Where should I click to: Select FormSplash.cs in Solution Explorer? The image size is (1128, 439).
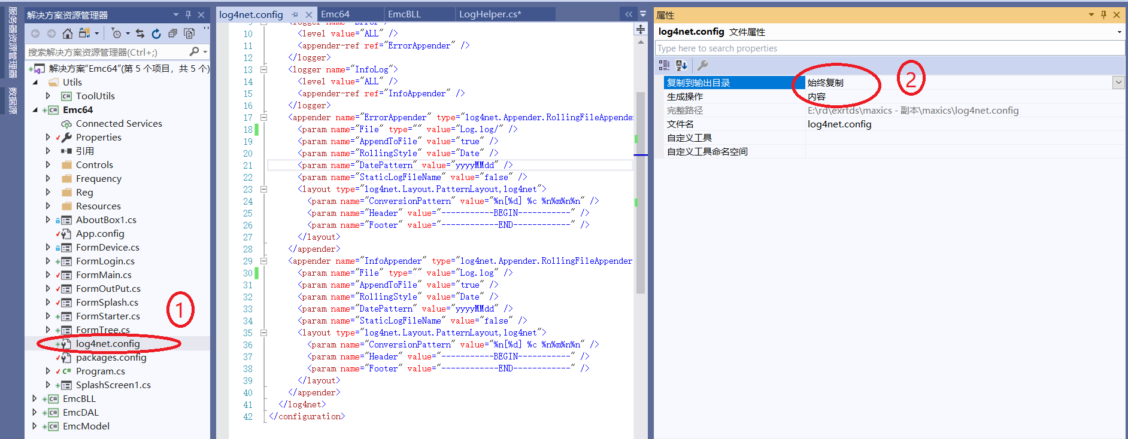tap(107, 302)
